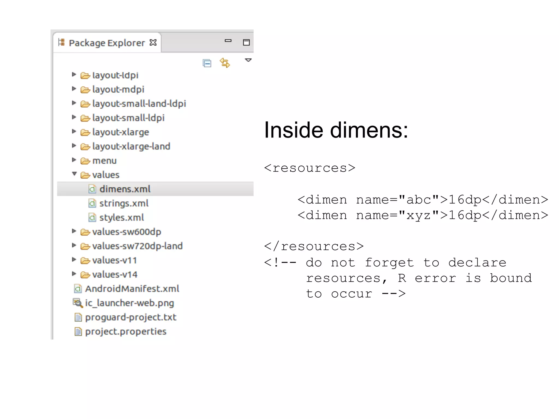Screen dimensions: 559x419
Task: Click the menu folder icon
Action: pos(85,161)
